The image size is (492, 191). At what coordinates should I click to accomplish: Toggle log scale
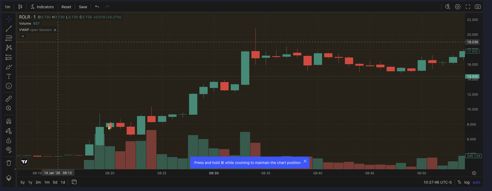click(x=467, y=182)
